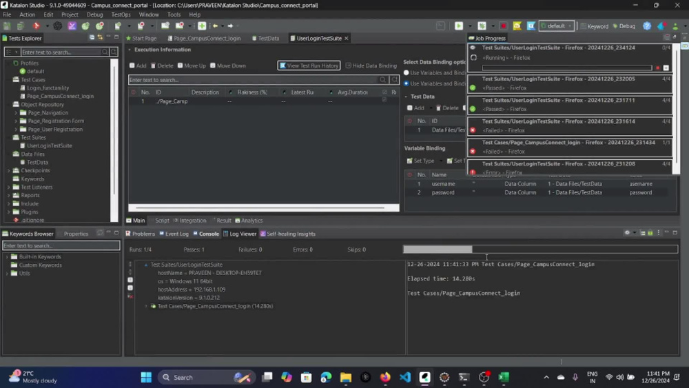Click the Tests Explorer search magnifier icon
689x388 pixels.
point(105,52)
